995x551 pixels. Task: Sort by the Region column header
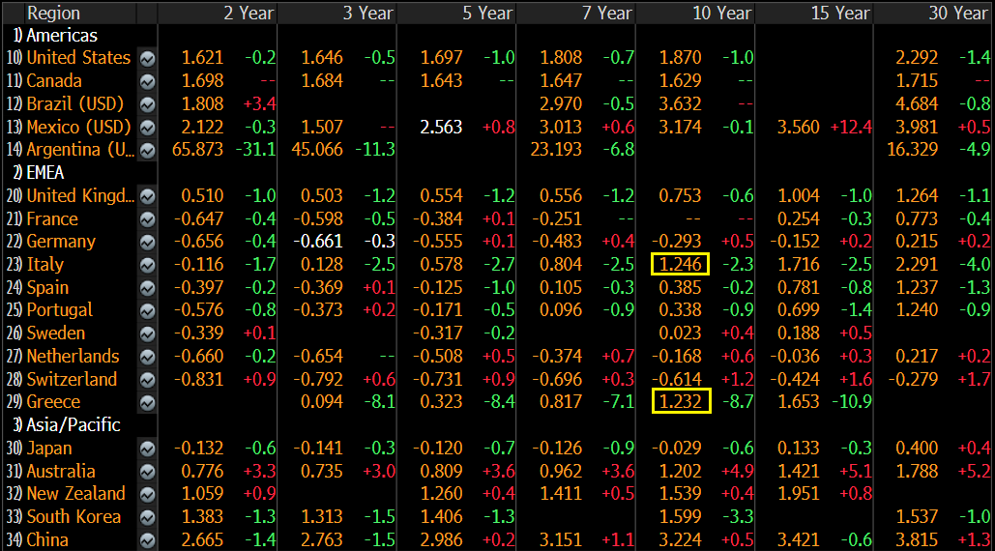(x=53, y=14)
